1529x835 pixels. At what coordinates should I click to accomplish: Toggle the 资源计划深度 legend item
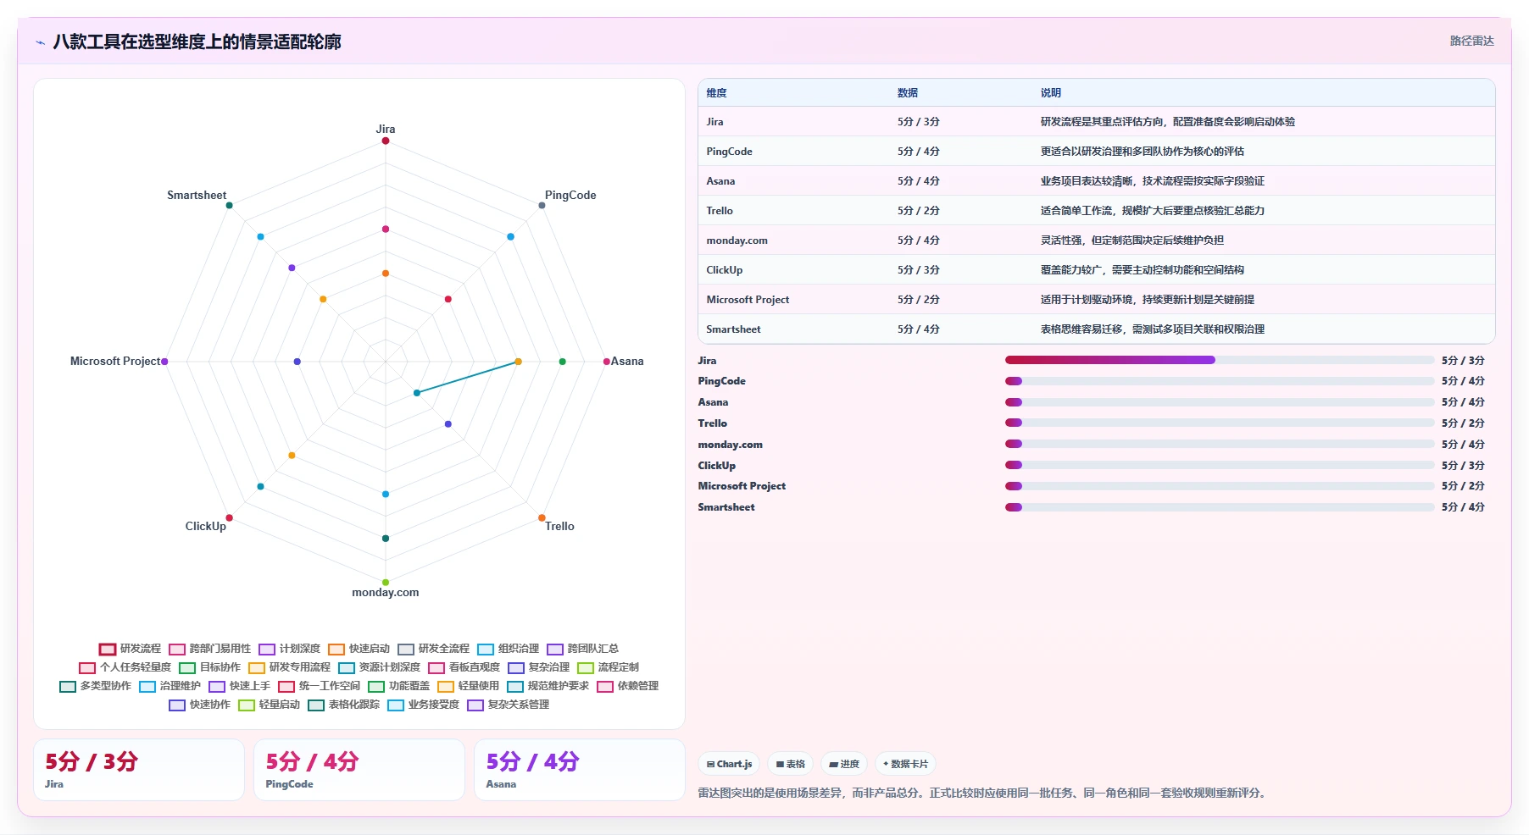(379, 667)
